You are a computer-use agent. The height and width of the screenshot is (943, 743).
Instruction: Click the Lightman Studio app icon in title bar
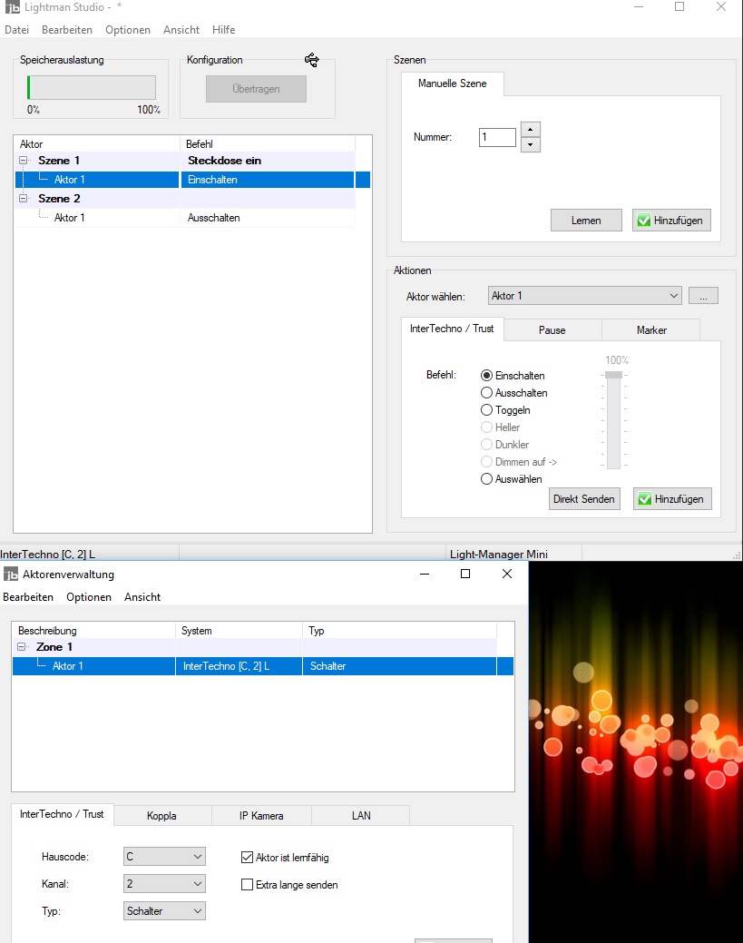(x=12, y=7)
